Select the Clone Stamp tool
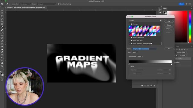Image resolution: width=193 pixels, height=108 pixels. (2, 35)
